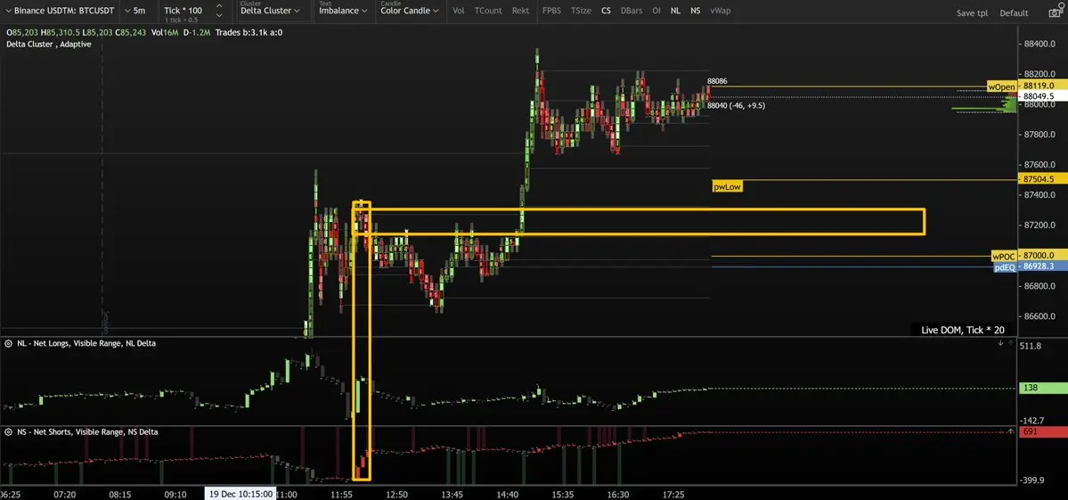1068x500 pixels.
Task: Enable the Rekt liquidations indicator
Action: pos(520,11)
